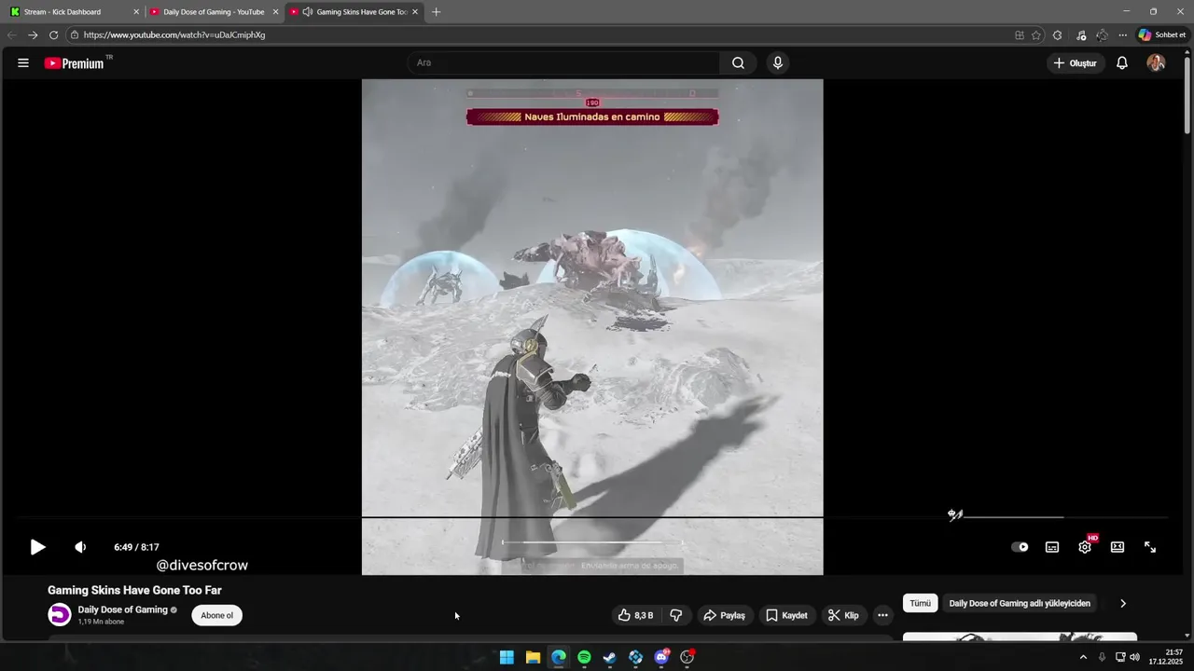Toggle the autoplay switch
Viewport: 1194px width, 671px height.
tap(1020, 547)
